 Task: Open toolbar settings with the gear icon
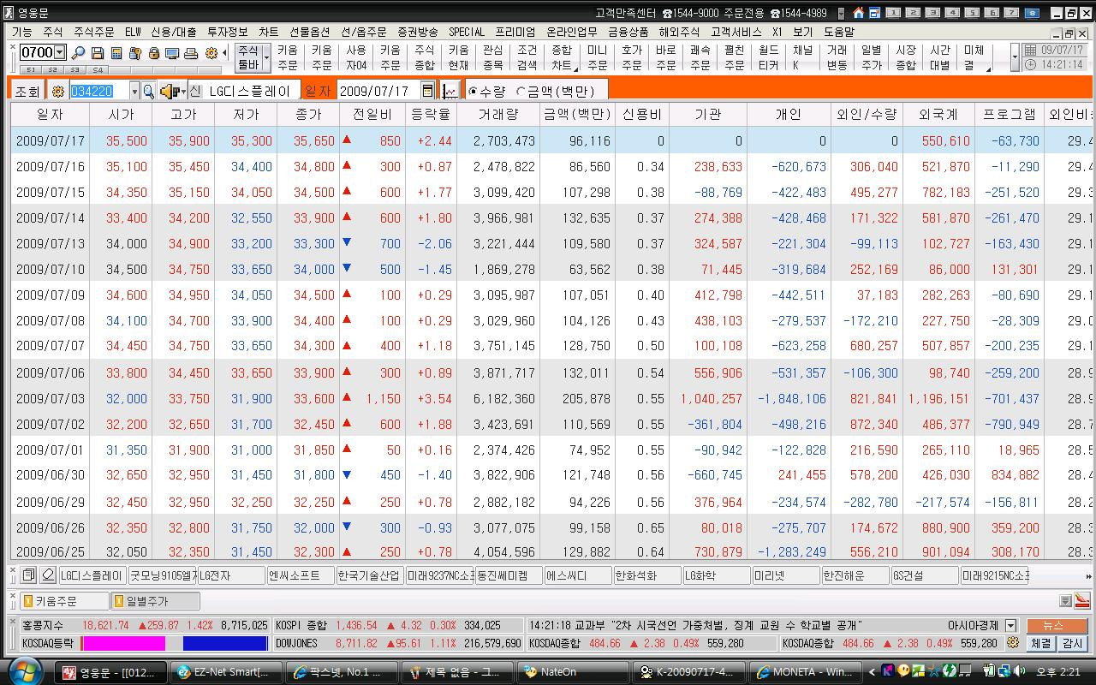[211, 52]
